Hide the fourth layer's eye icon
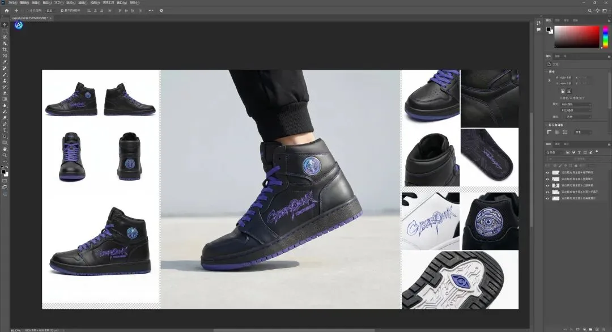 point(547,192)
